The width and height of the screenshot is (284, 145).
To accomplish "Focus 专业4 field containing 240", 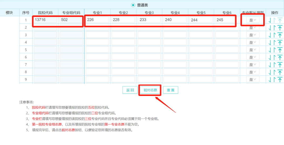I will (175, 20).
